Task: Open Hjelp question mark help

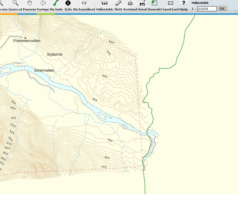Action: [x=184, y=3]
